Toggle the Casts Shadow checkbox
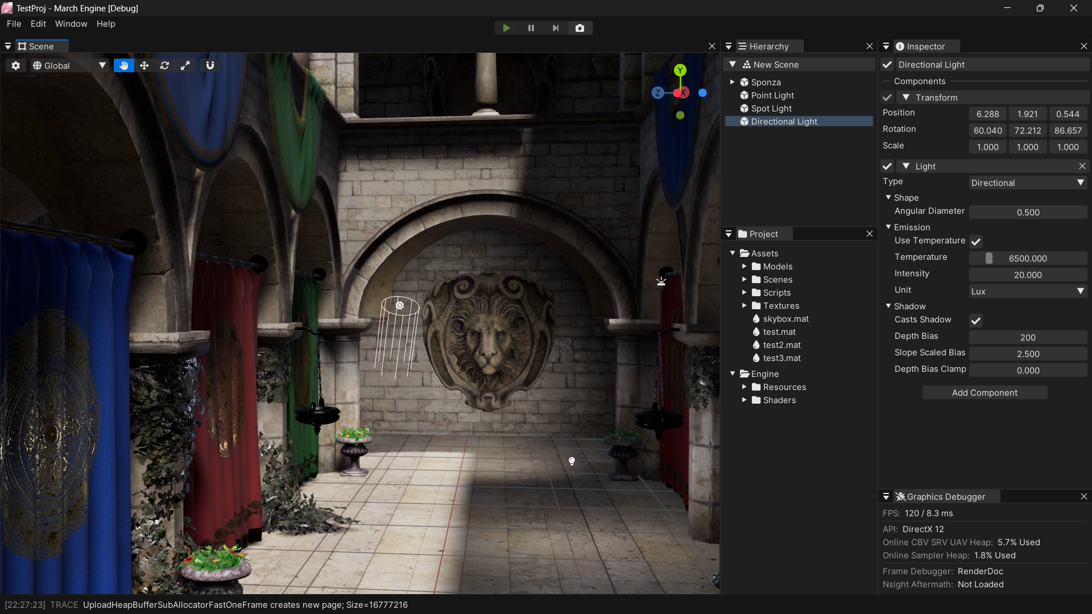Viewport: 1092px width, 614px height. (976, 321)
